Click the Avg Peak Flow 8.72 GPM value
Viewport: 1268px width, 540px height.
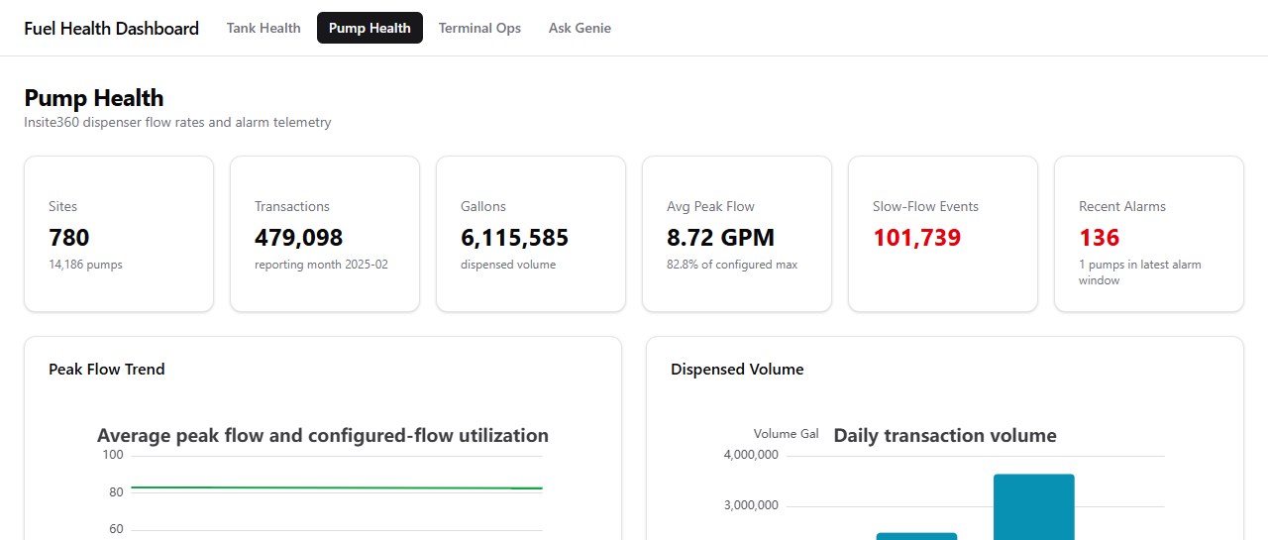(x=721, y=238)
